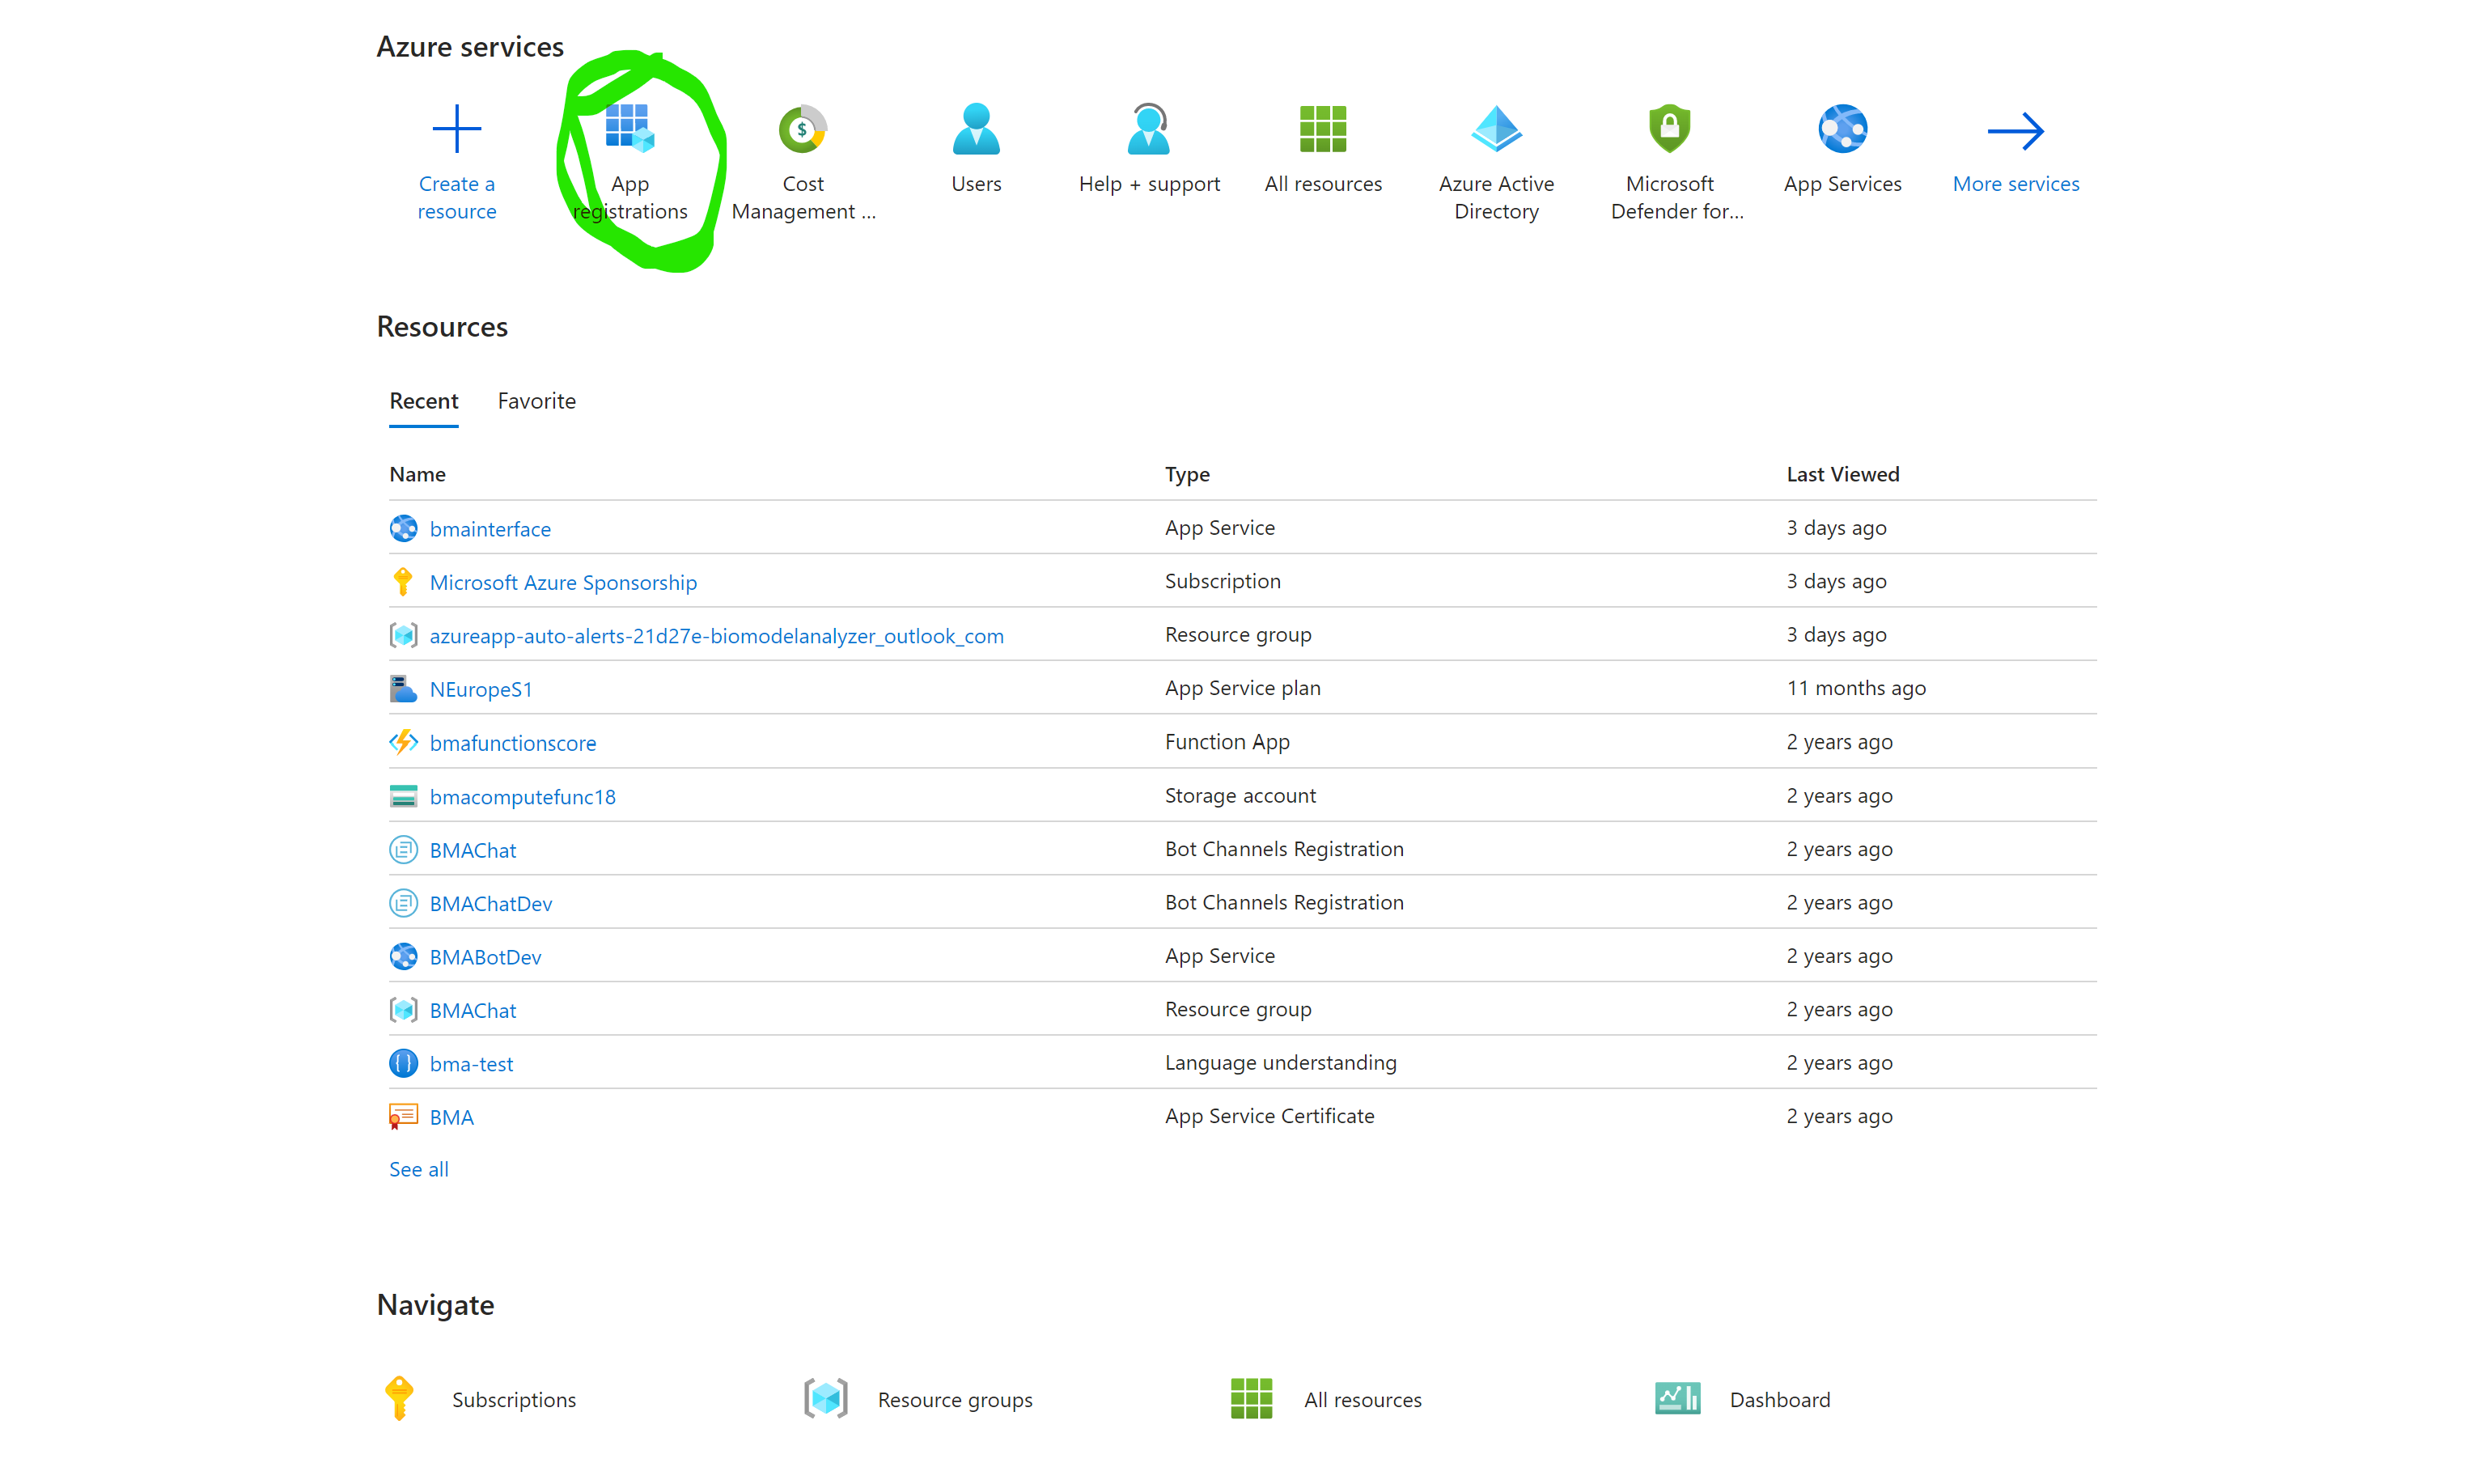2471x1484 pixels.
Task: Open Microsoft Defender shield icon
Action: [1669, 129]
